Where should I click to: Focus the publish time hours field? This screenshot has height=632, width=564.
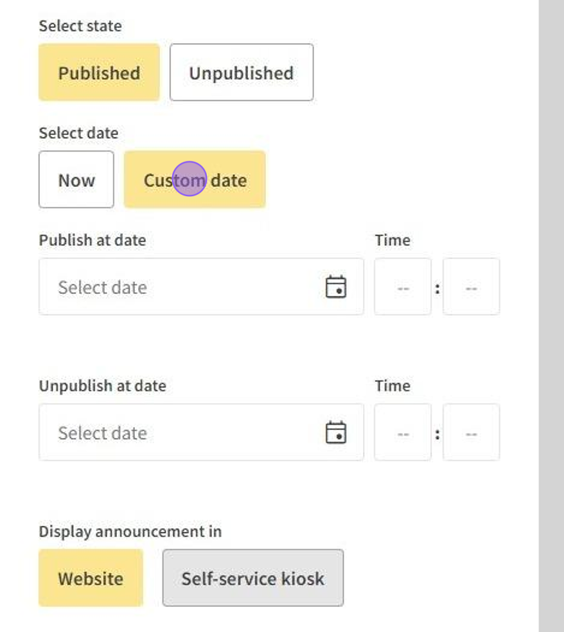403,287
